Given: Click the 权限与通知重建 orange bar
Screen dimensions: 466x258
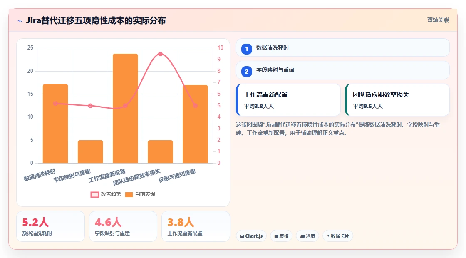Looking at the screenshot, I should point(195,124).
